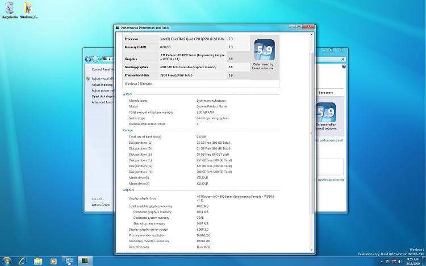Open Action Center flag in system tray
The image size is (426, 266).
[x=388, y=261]
